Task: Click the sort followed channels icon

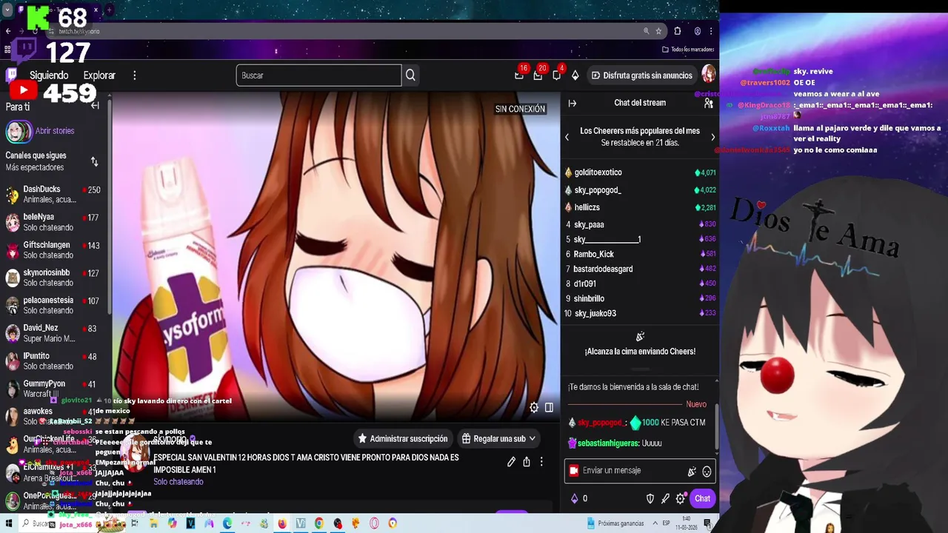Action: pos(94,161)
